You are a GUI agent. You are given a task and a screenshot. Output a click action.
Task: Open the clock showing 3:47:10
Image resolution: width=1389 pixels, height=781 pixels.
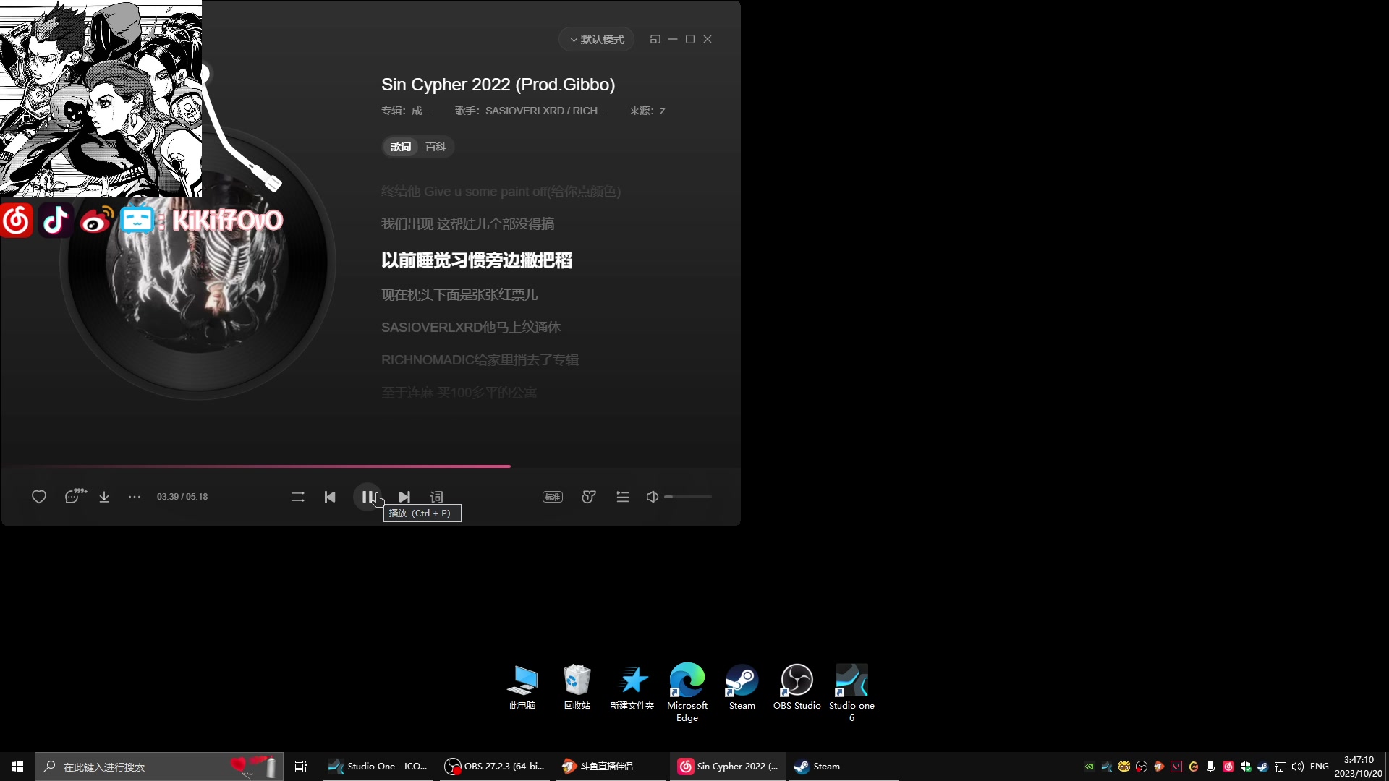[1359, 767]
